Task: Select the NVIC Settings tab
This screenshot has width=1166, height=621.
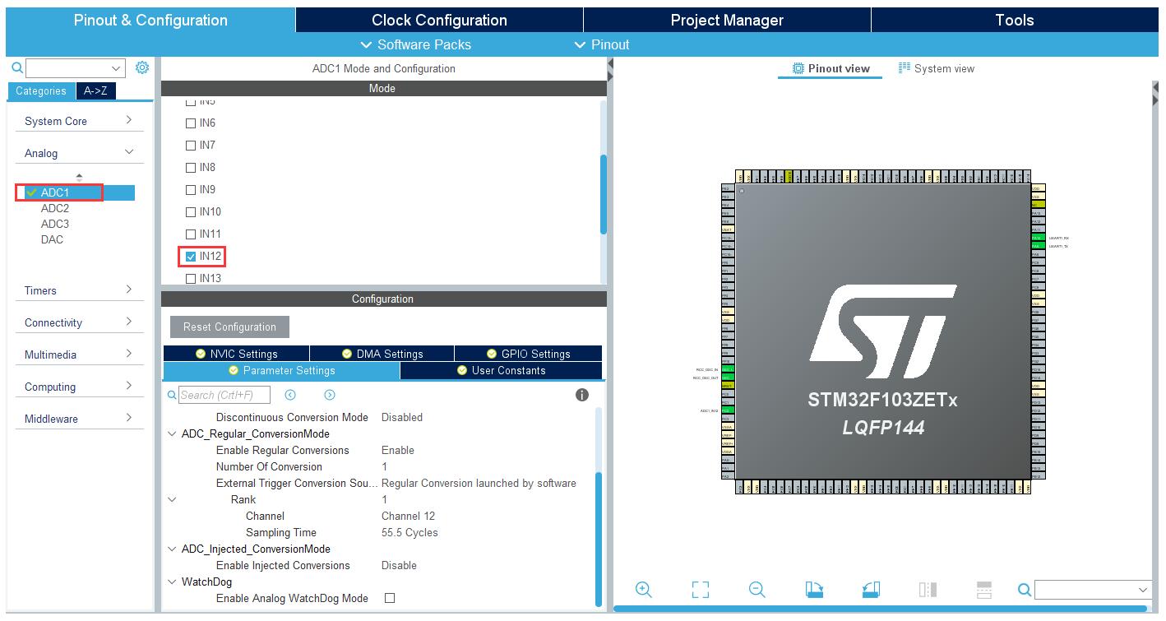Action: (236, 354)
